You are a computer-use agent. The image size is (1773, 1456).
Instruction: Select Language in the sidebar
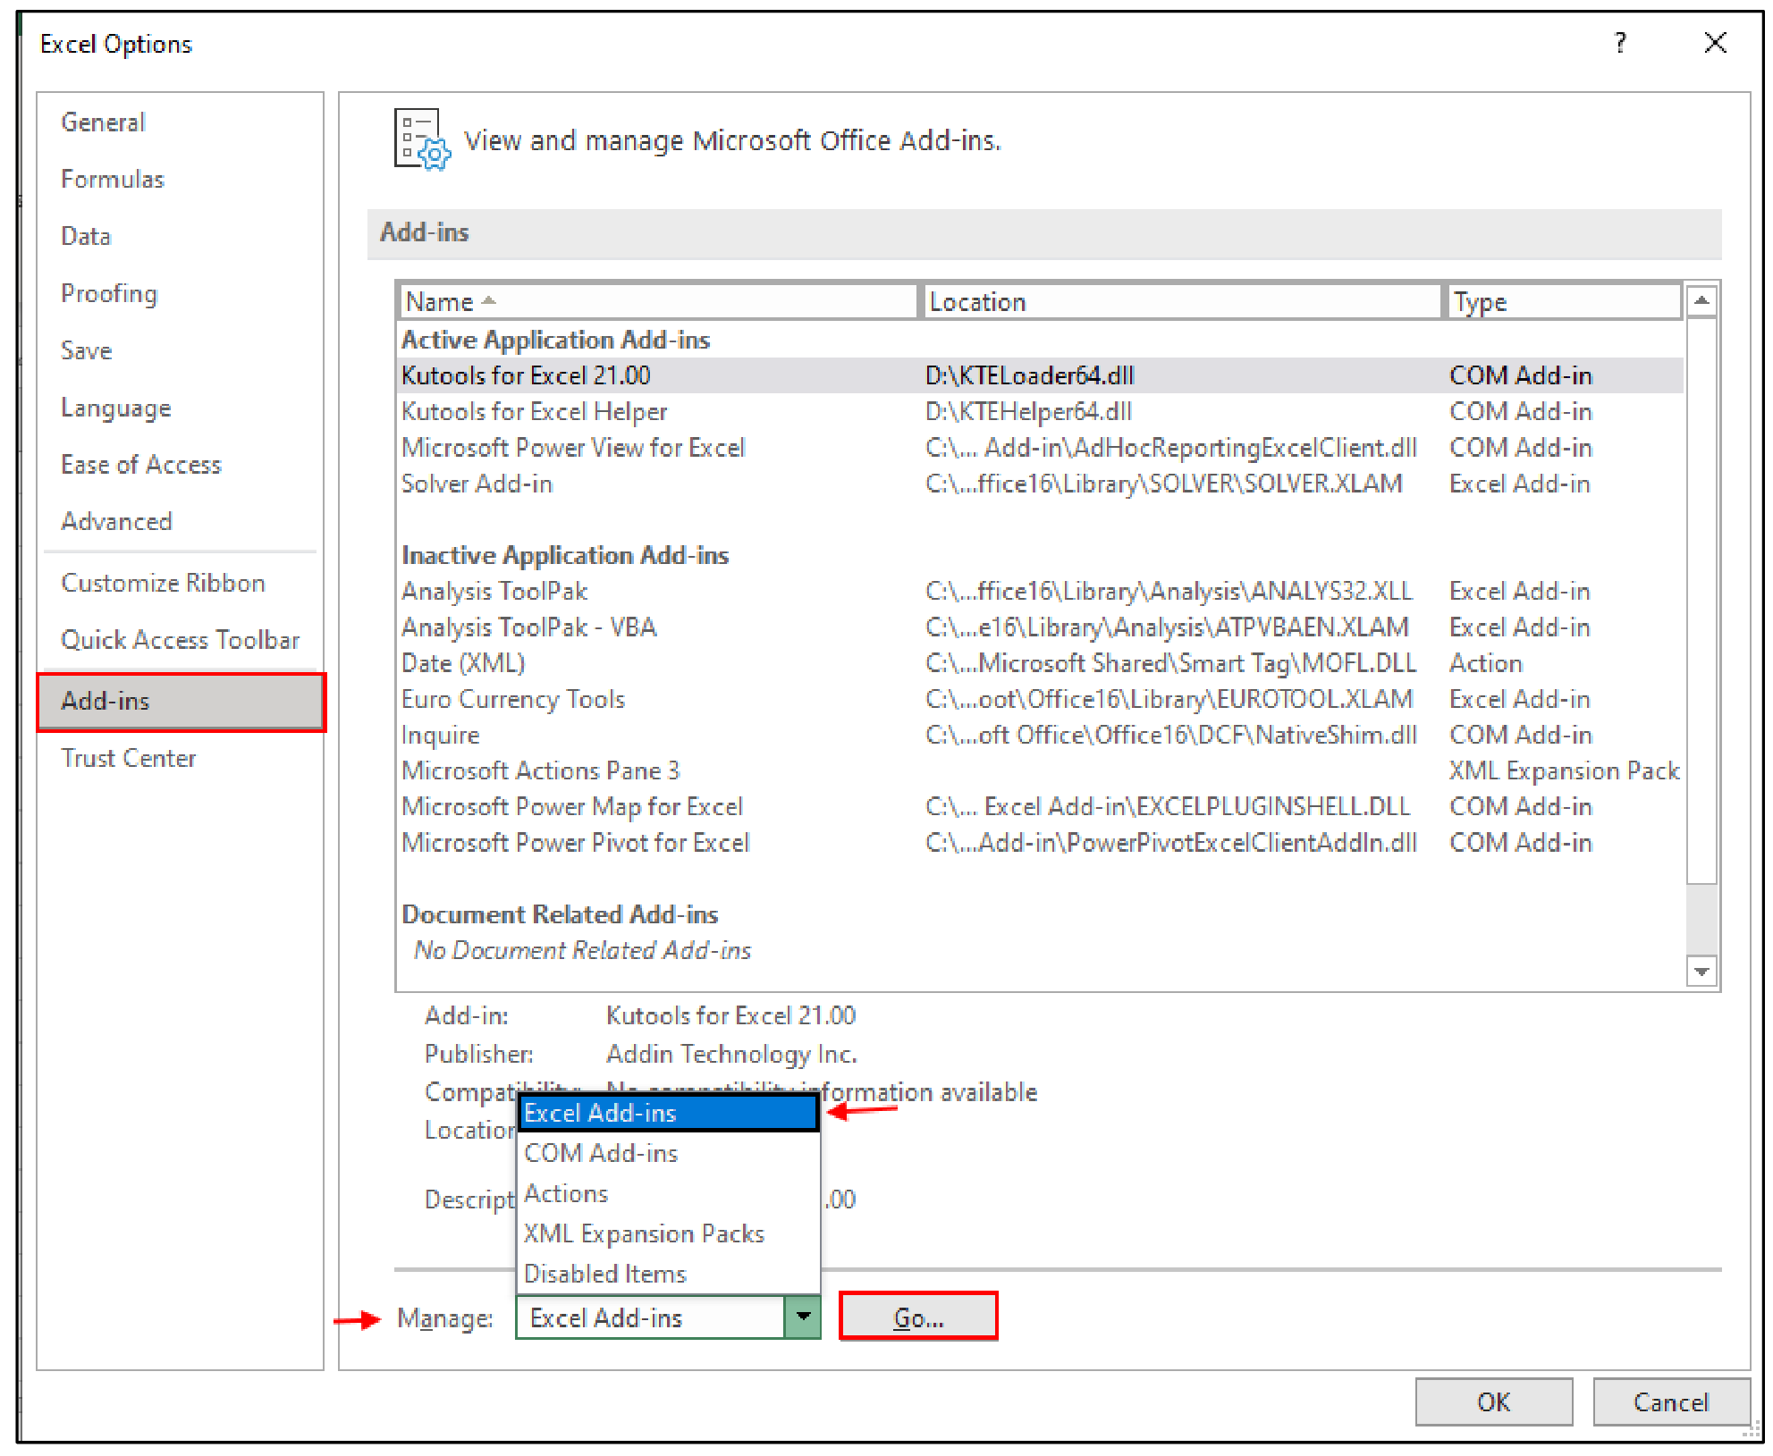(116, 408)
